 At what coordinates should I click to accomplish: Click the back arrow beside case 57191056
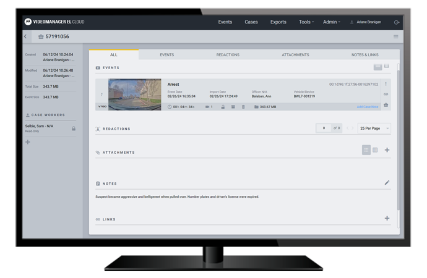[x=25, y=37]
